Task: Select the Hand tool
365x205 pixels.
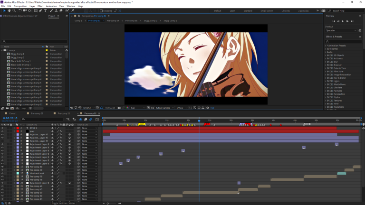Action: point(9,11)
